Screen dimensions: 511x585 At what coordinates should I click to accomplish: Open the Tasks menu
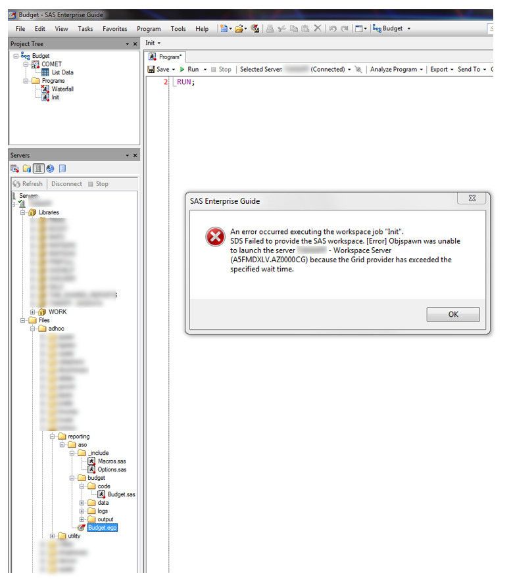(x=85, y=29)
